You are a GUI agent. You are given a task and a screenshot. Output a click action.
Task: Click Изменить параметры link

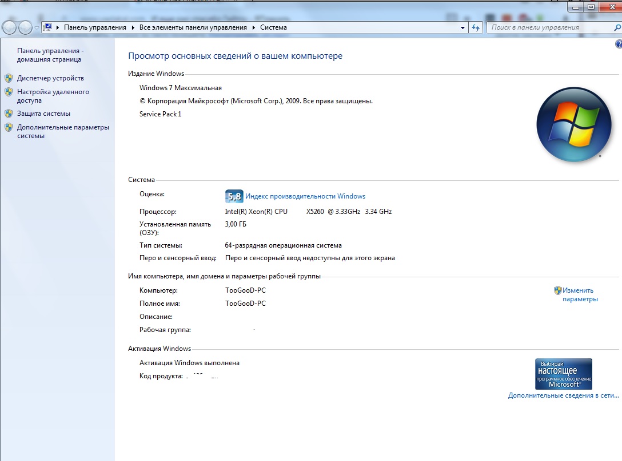580,294
